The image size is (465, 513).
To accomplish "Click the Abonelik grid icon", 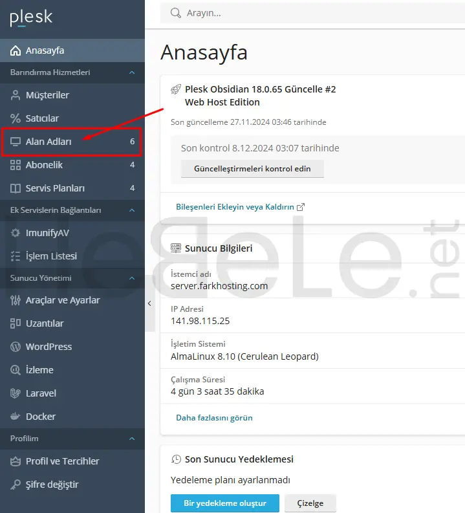I will tap(16, 165).
